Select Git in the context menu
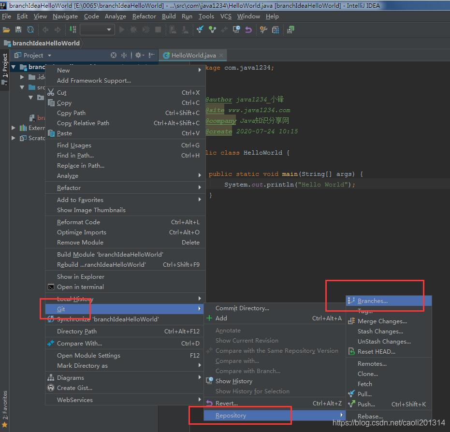 tap(124, 309)
